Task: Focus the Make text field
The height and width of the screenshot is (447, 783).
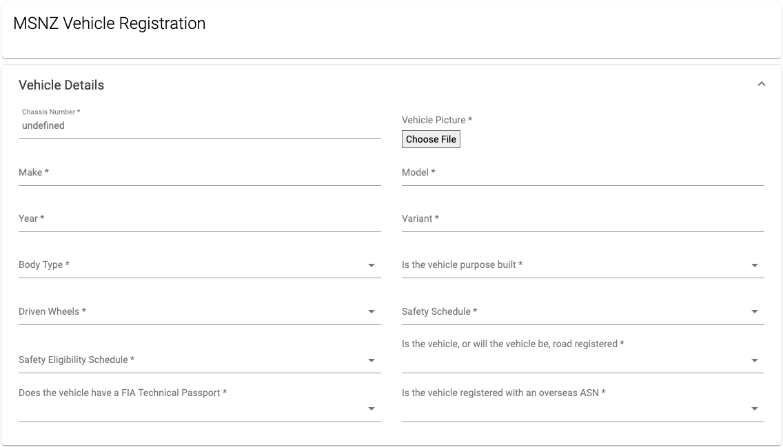Action: (x=200, y=173)
